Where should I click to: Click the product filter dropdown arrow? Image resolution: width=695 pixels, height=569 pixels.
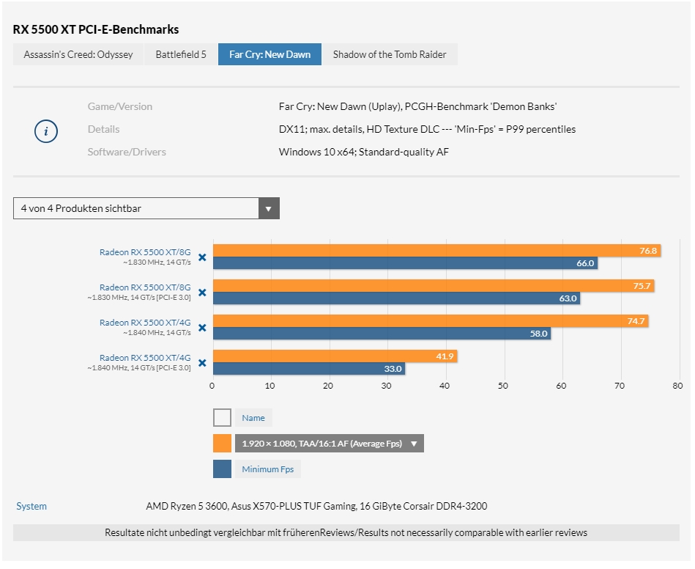tap(269, 209)
